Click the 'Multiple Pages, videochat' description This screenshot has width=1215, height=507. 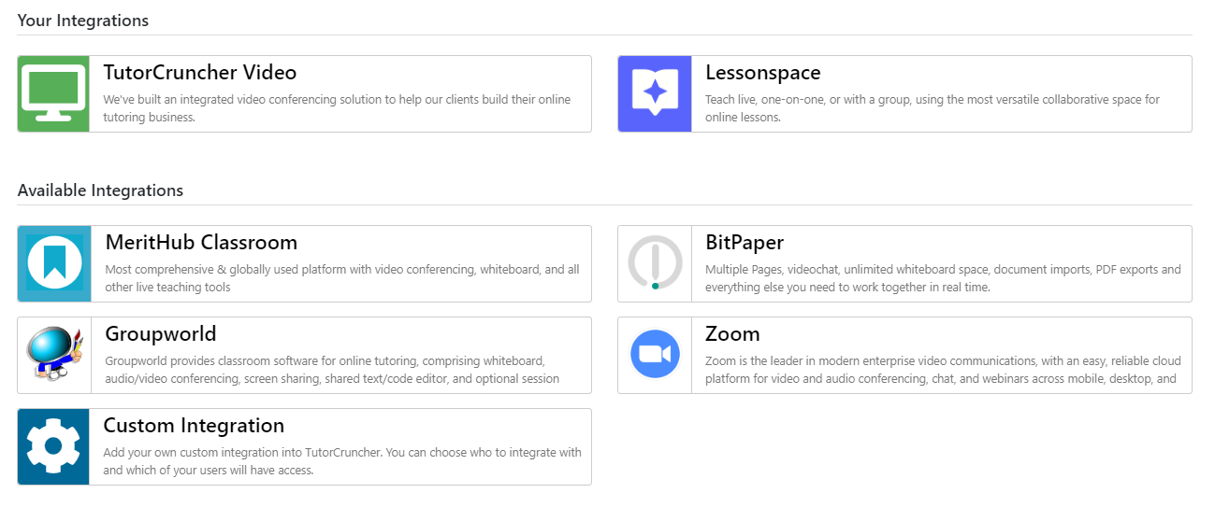point(943,278)
